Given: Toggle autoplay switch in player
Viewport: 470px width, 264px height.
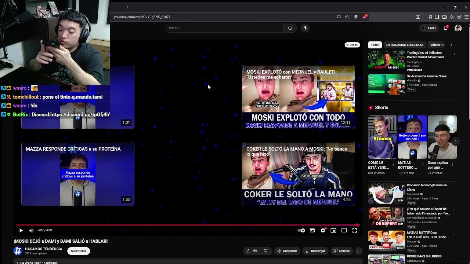Looking at the screenshot, I should [x=301, y=230].
